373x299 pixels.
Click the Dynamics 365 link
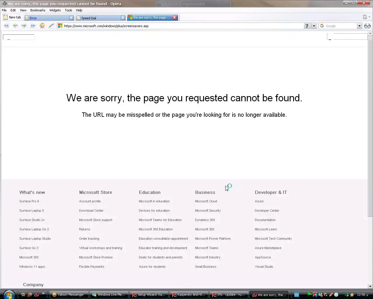click(x=205, y=220)
